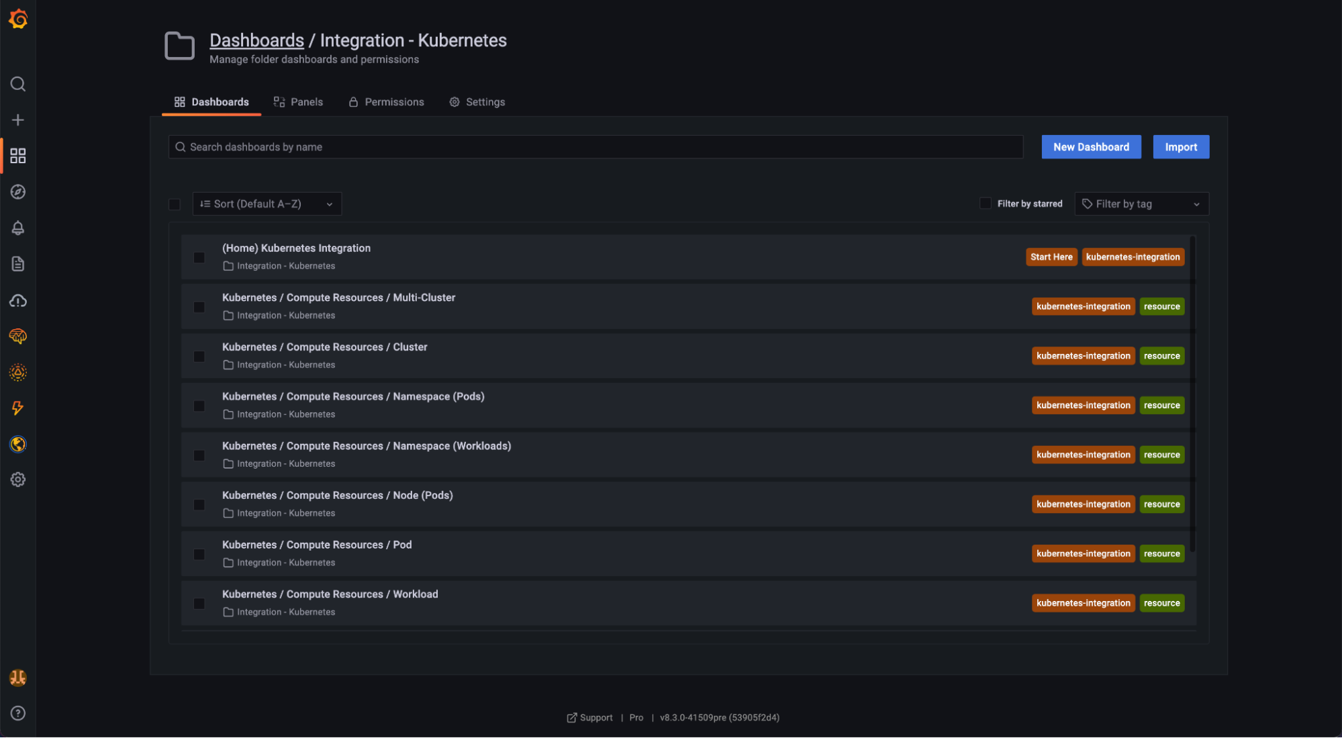This screenshot has width=1342, height=738.
Task: Click the lightning bolt sidebar icon
Action: point(18,408)
